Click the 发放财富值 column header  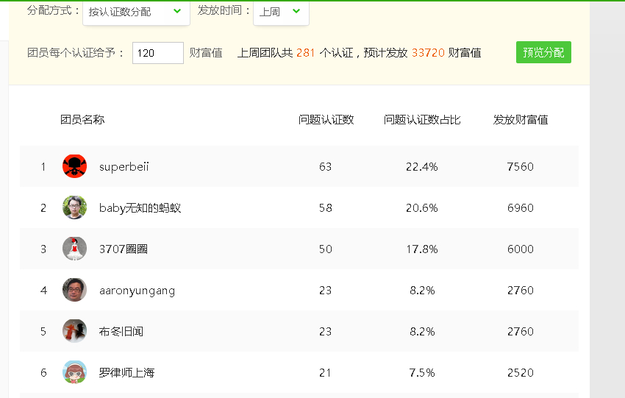tap(520, 120)
